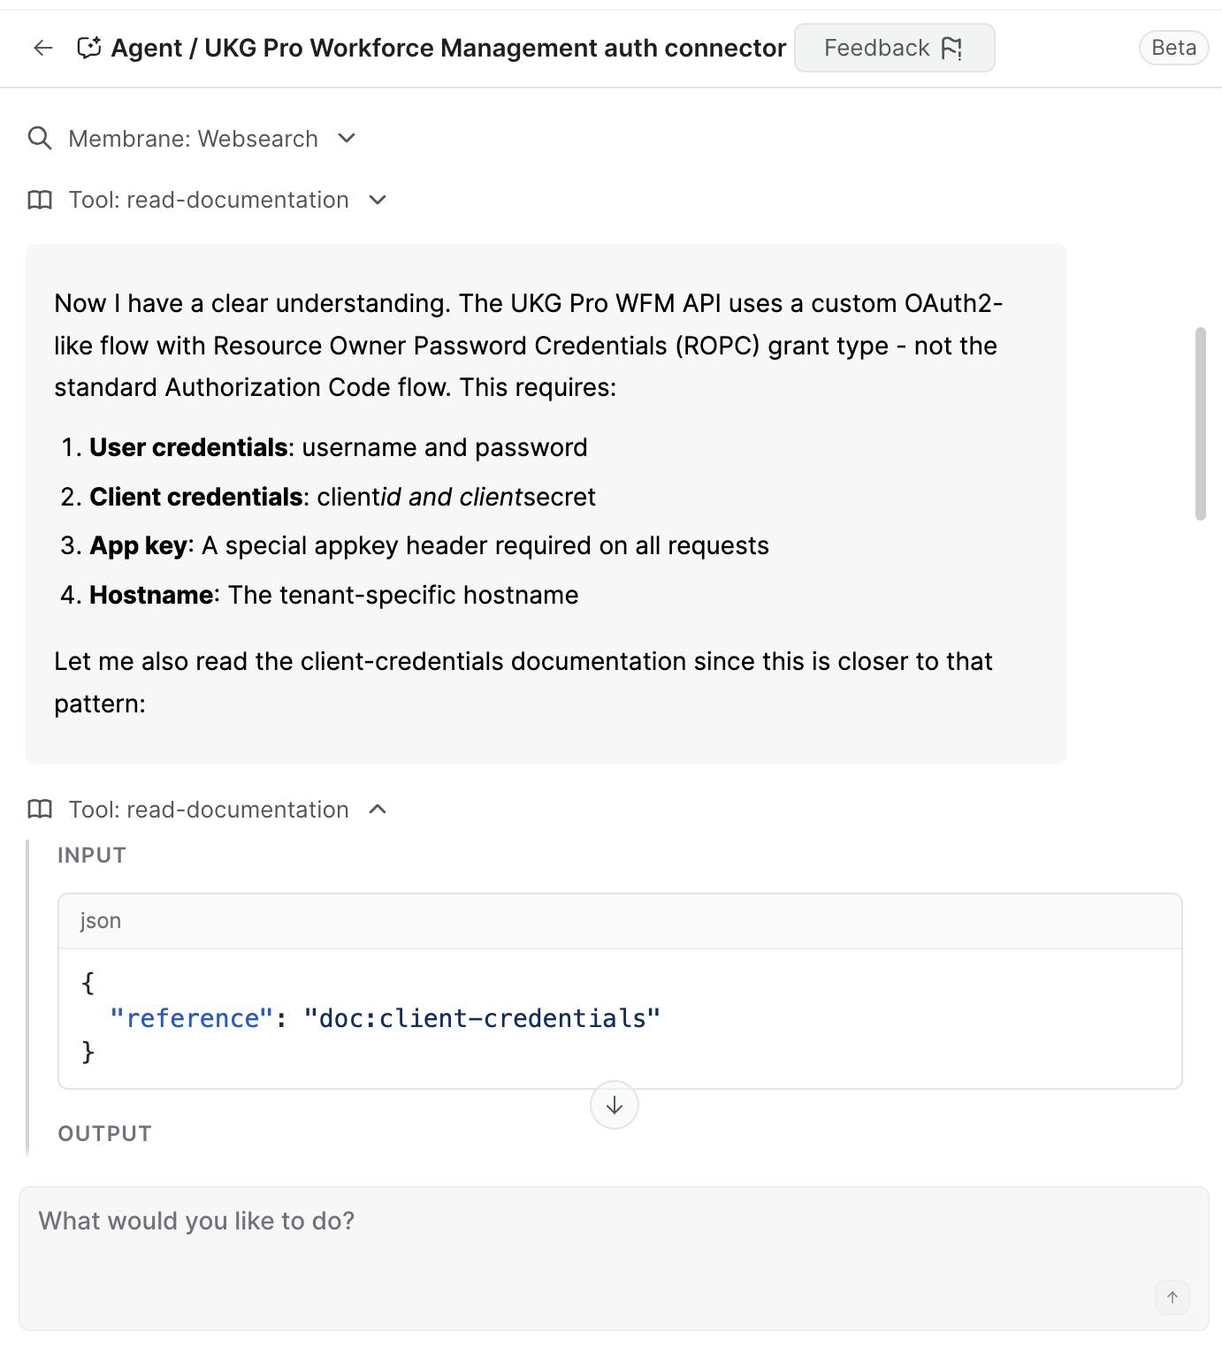Select the json label on the code block
The image size is (1222, 1347).
click(x=101, y=920)
